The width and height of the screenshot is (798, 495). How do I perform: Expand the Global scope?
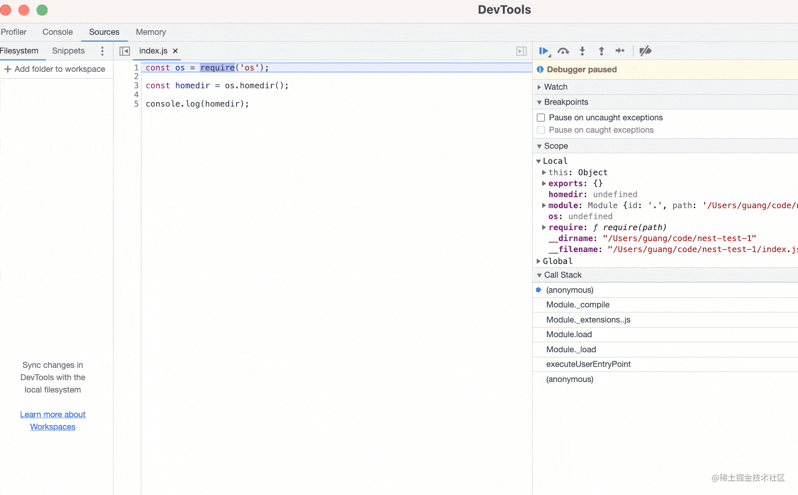539,261
